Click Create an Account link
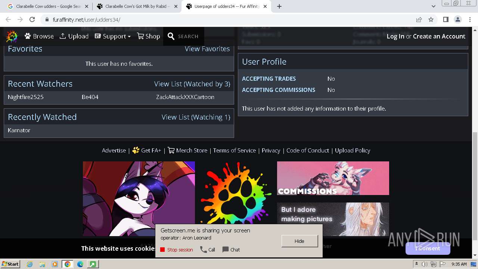Viewport: 478px width, 269px height. pyautogui.click(x=439, y=36)
